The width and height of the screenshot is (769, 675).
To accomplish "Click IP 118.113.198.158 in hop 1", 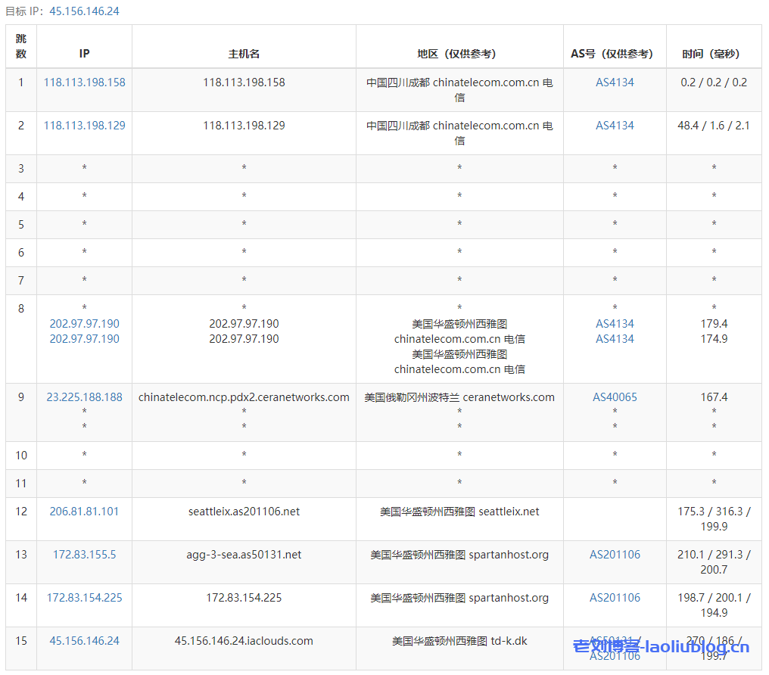I will 83,82.
